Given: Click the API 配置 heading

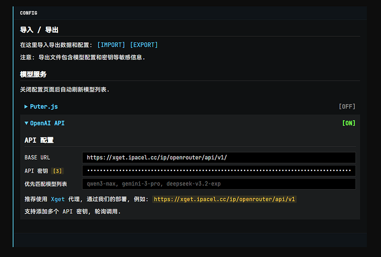Looking at the screenshot, I should 39,140.
